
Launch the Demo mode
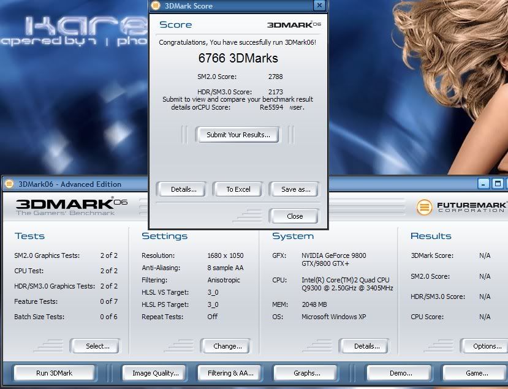pyautogui.click(x=400, y=373)
